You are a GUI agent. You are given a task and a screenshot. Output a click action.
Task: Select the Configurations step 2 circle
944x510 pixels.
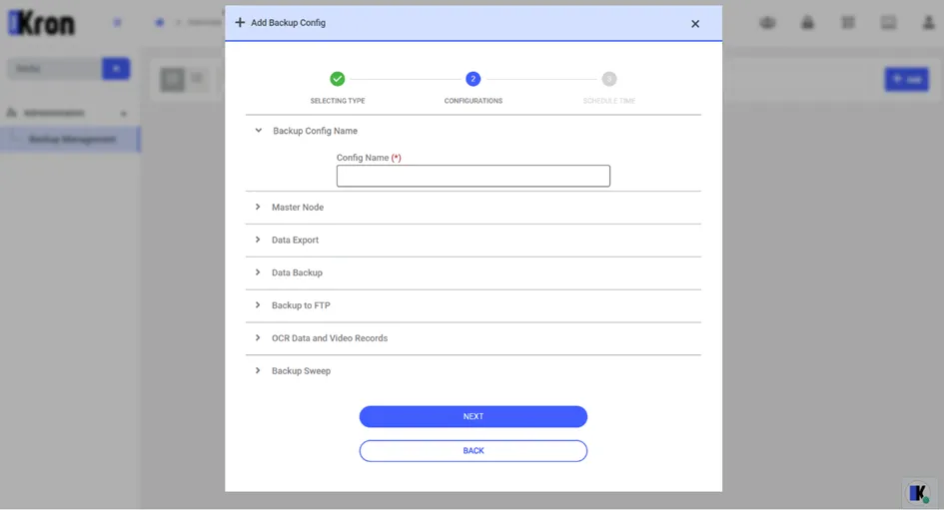[473, 79]
